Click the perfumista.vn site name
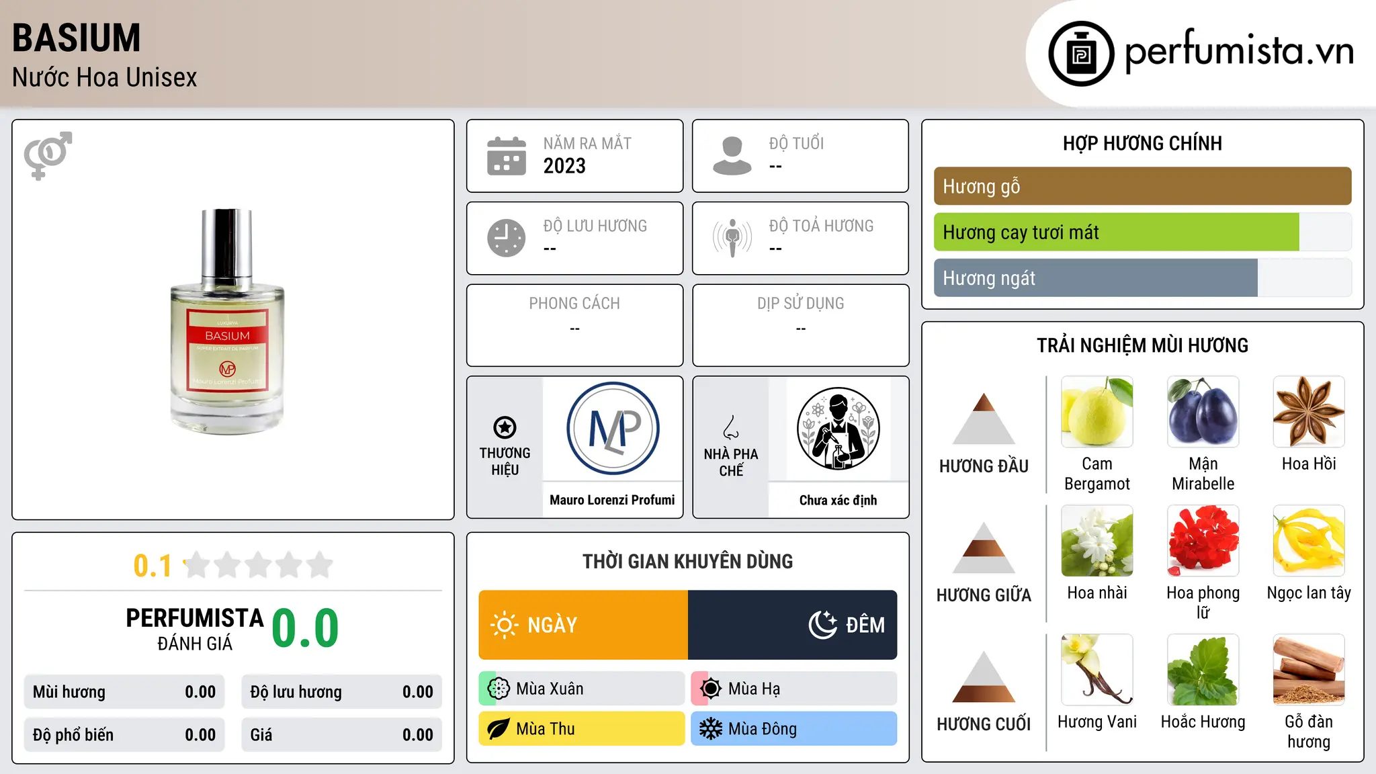The height and width of the screenshot is (774, 1376). 1240,50
